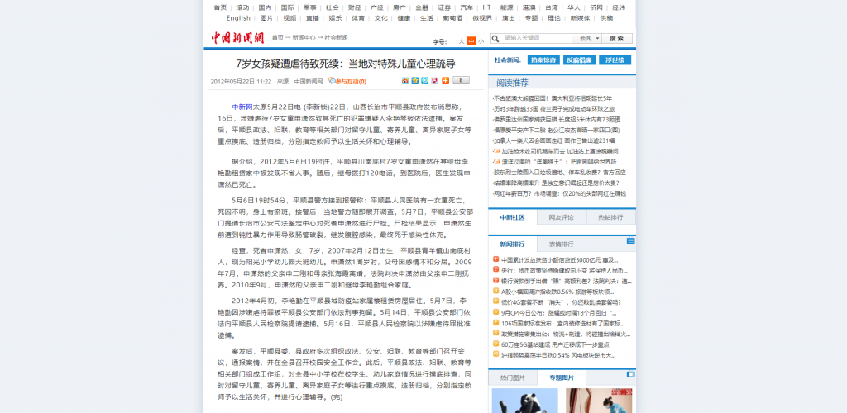Switch to 网友评论 tab
Viewport: 847px width, 413px height.
click(562, 217)
